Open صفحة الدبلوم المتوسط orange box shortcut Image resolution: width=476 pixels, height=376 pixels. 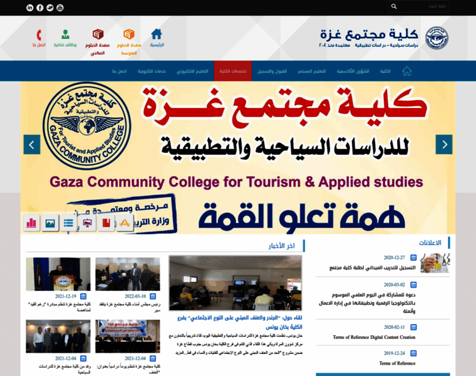[x=129, y=42]
